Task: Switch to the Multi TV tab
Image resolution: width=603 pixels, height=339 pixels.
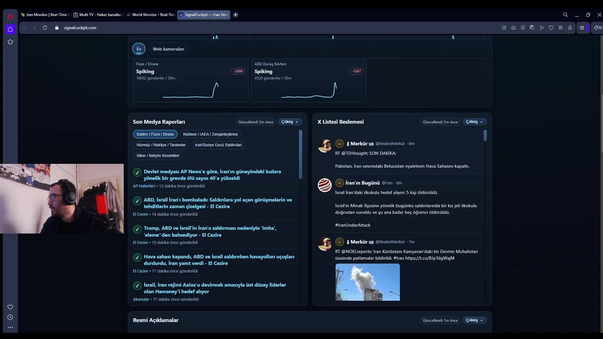Action: point(98,15)
